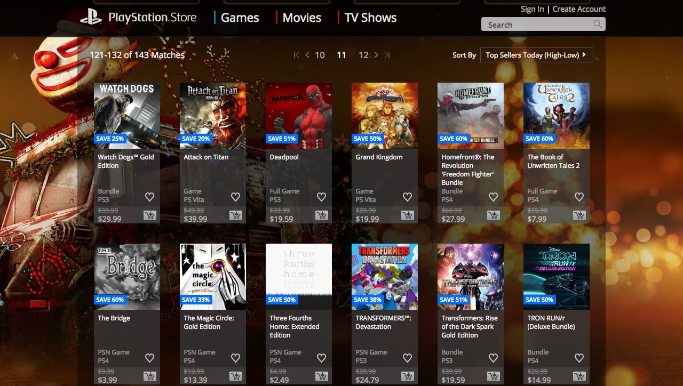Favorite Deadpool with the heart icon
Screen dimensions: 683x386
[321, 197]
